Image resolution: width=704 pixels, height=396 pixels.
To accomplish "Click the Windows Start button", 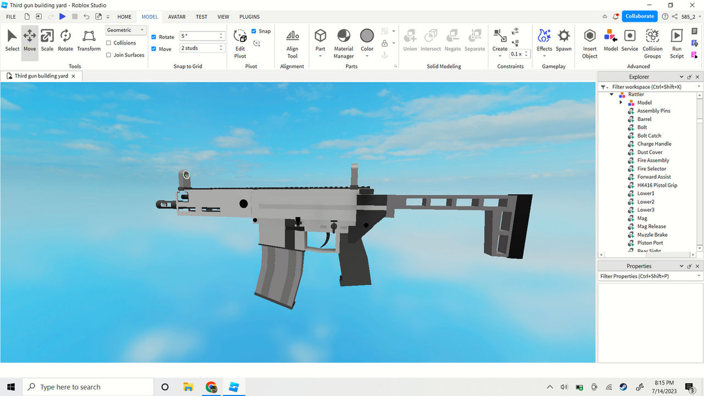I will (x=11, y=387).
